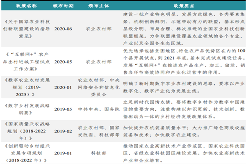Viewport: 246px width, 164px height.
Task: Select the date cell 2019-02
Action: pyautogui.click(x=63, y=131)
